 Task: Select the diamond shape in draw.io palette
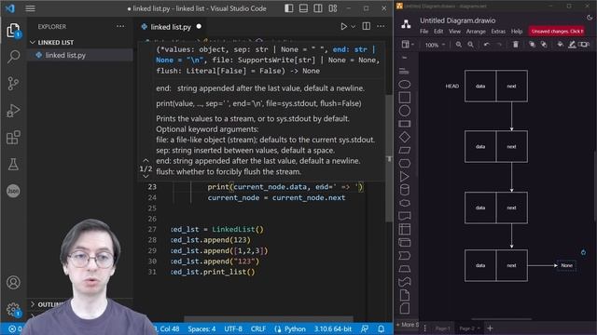click(x=404, y=137)
